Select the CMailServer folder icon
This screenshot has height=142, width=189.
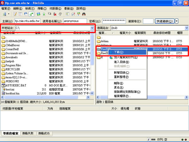point(3,45)
